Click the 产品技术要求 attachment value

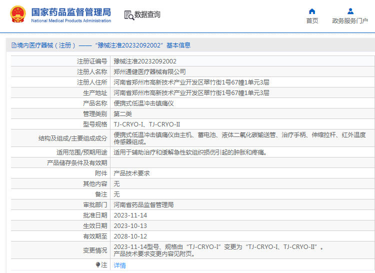click(x=131, y=173)
